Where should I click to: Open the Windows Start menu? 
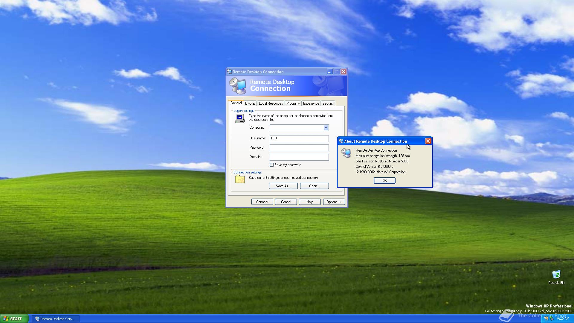pyautogui.click(x=14, y=319)
